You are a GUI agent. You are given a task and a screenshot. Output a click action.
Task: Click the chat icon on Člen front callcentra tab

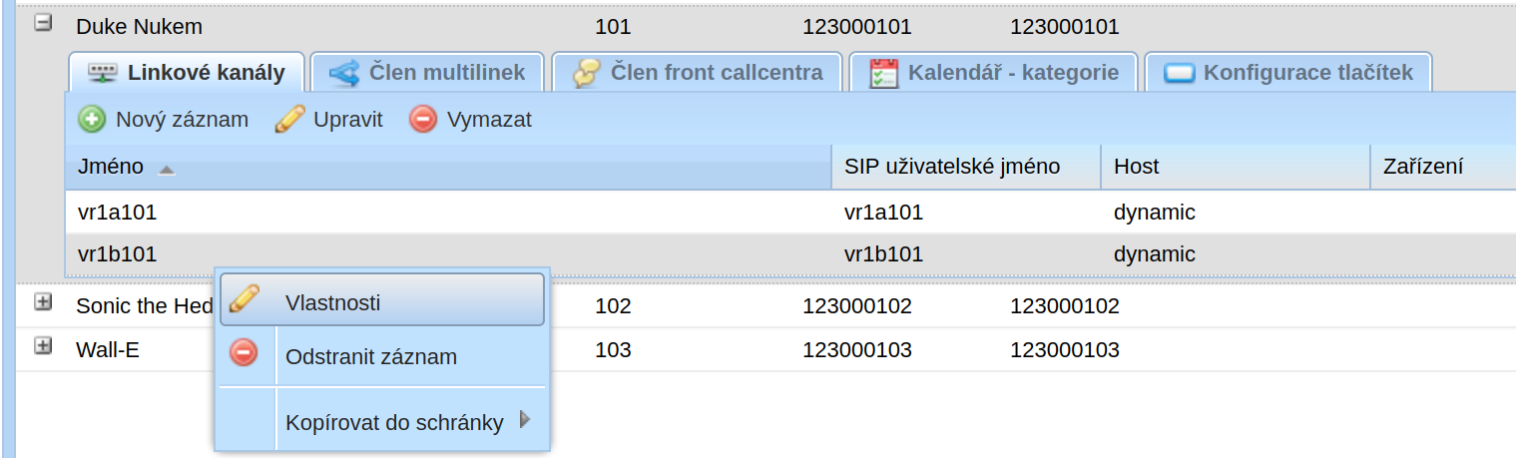[586, 73]
